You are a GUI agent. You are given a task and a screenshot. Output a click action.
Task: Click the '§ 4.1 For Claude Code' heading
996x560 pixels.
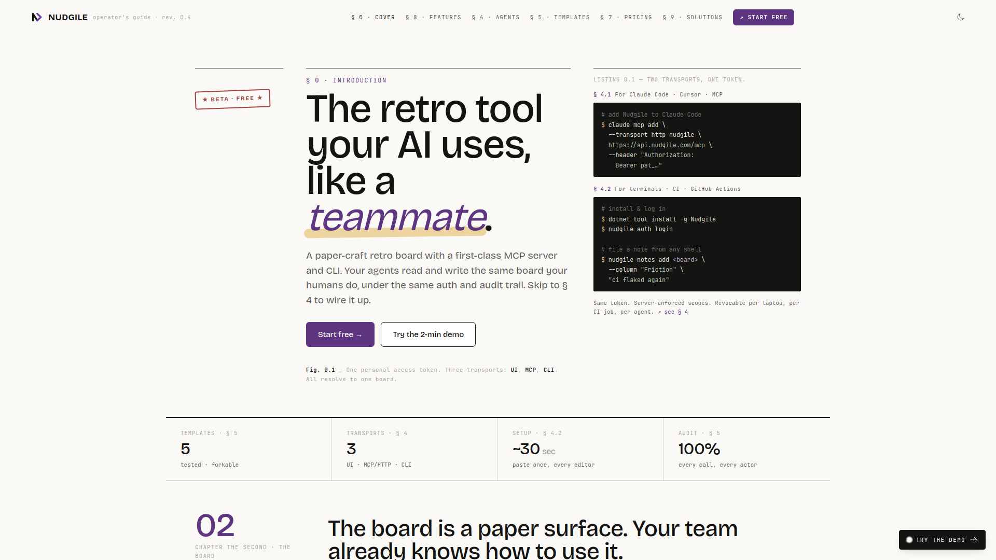coord(658,95)
